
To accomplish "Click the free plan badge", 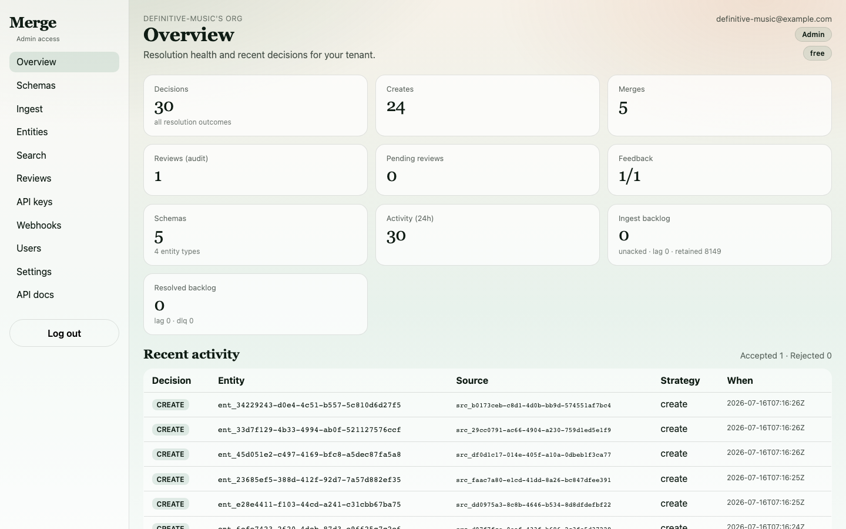I will pyautogui.click(x=817, y=53).
